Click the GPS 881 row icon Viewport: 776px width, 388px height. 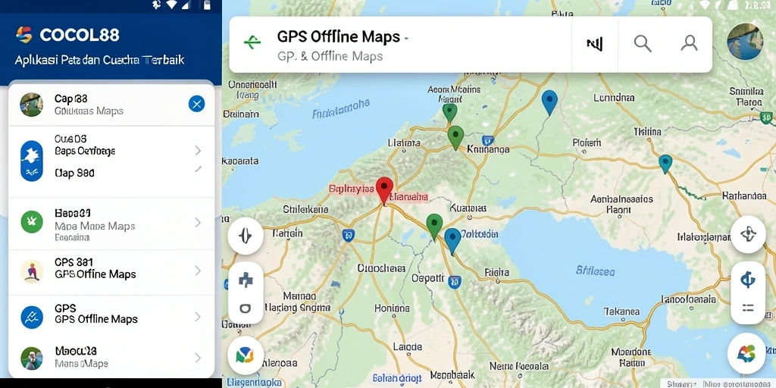pyautogui.click(x=32, y=272)
